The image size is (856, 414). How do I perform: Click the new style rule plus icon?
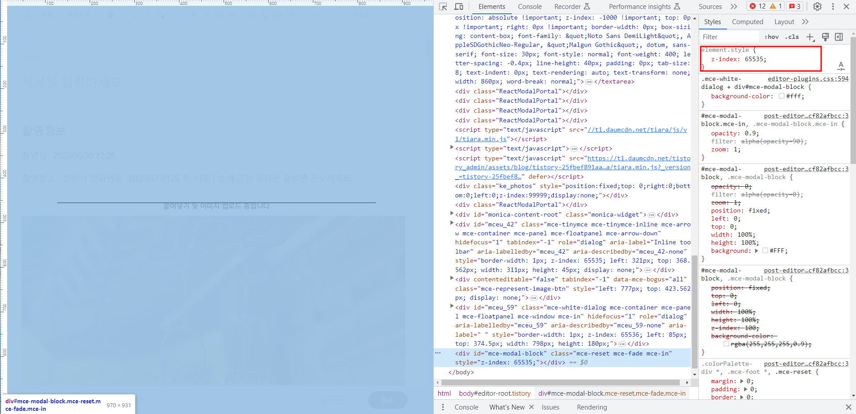tap(810, 37)
